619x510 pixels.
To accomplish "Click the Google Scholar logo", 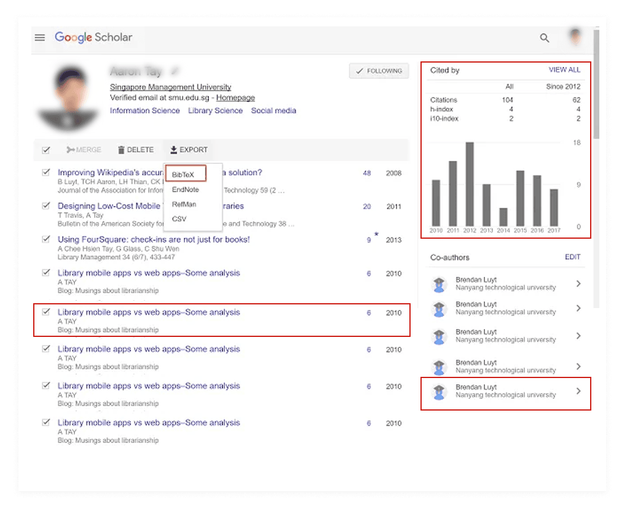I will pyautogui.click(x=93, y=37).
